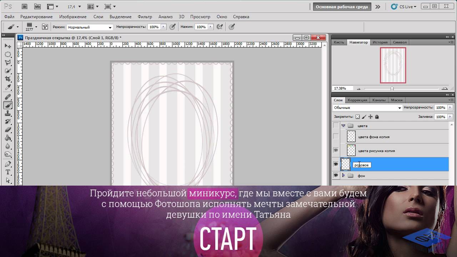Select the Eraser tool
Screen dimensions: 457x257
(x=8, y=130)
